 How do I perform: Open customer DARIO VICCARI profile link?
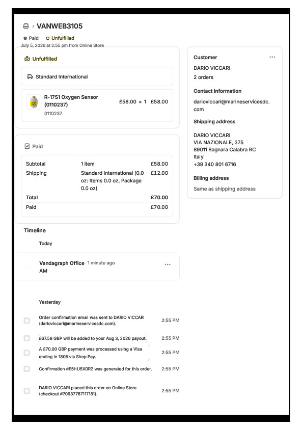tap(212, 68)
